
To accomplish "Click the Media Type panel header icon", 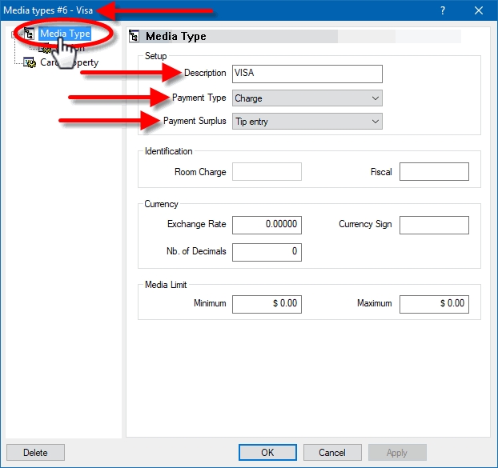I will [x=135, y=37].
